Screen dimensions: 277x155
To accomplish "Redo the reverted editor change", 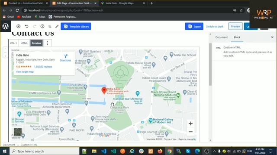I will pyautogui.click(x=35, y=26).
